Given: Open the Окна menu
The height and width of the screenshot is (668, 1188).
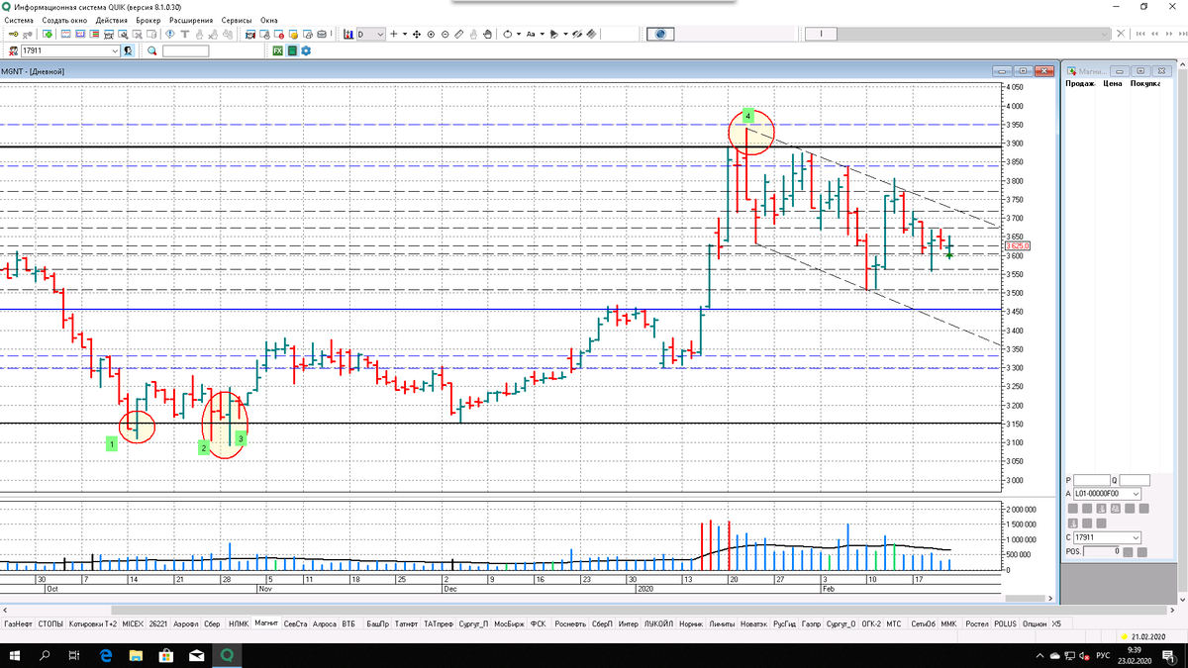Looking at the screenshot, I should click(x=269, y=20).
